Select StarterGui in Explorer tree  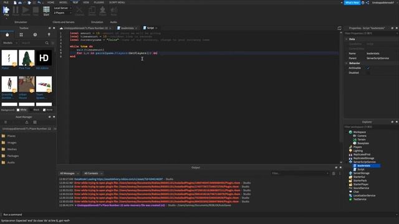359,177
